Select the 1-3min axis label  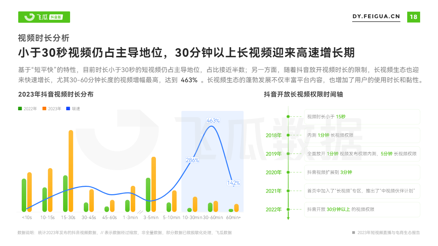point(130,217)
